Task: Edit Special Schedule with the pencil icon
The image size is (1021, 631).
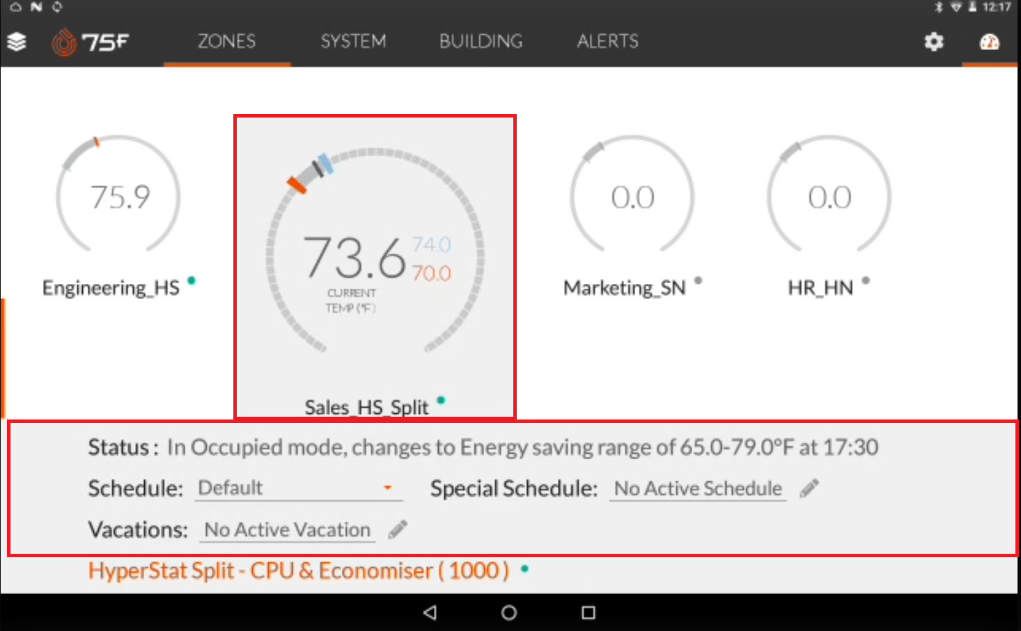Action: (809, 488)
